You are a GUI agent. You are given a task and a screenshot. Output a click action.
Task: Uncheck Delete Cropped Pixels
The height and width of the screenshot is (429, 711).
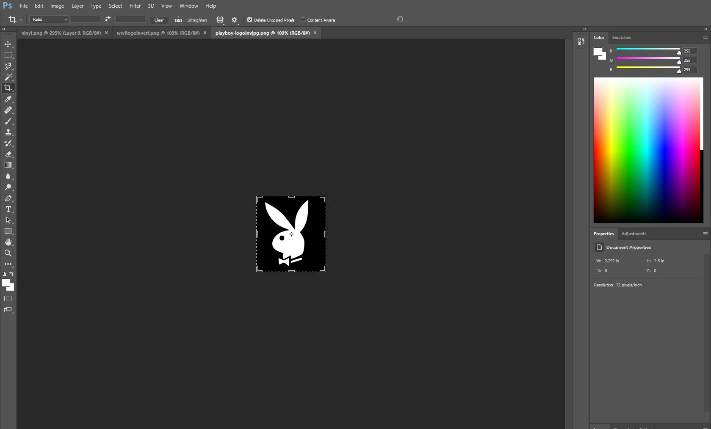249,20
